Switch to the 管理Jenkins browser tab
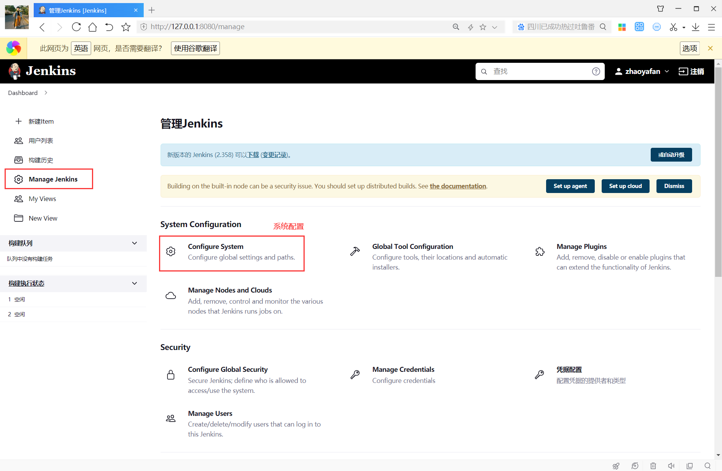 pos(88,10)
